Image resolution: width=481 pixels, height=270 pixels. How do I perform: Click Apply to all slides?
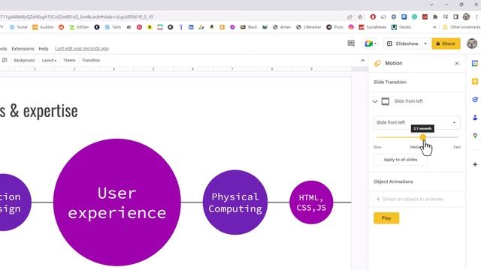pos(401,160)
